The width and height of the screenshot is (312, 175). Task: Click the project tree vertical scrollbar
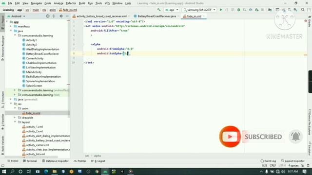coord(69,70)
